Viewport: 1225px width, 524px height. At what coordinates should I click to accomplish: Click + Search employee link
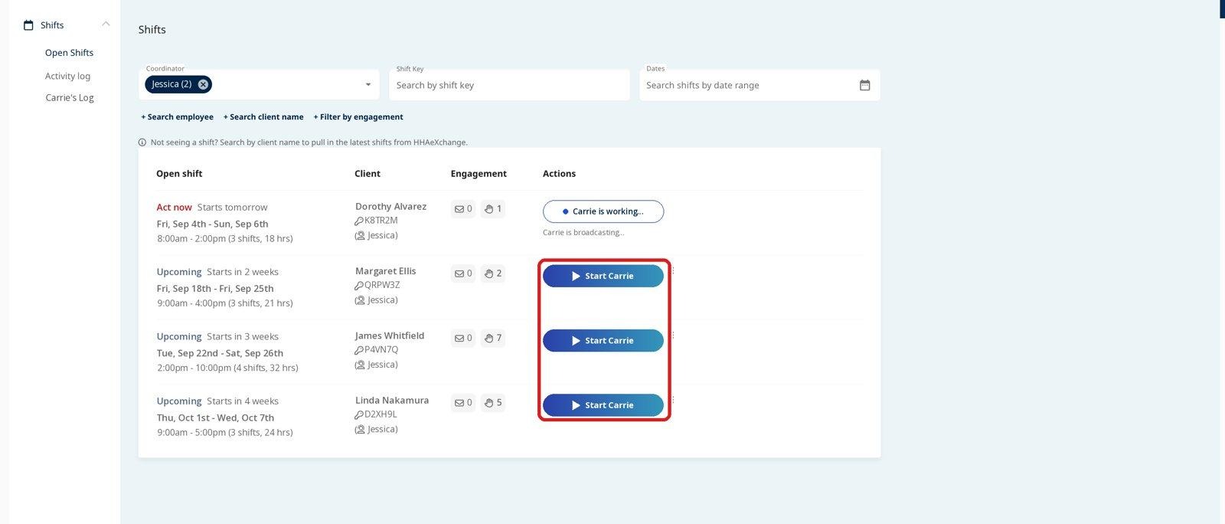click(x=177, y=117)
